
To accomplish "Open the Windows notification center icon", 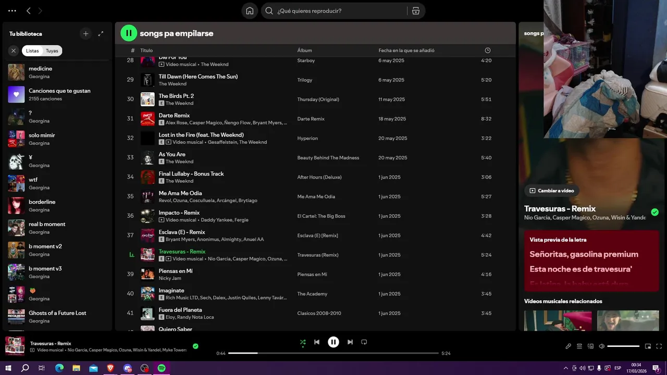I will pos(656,368).
